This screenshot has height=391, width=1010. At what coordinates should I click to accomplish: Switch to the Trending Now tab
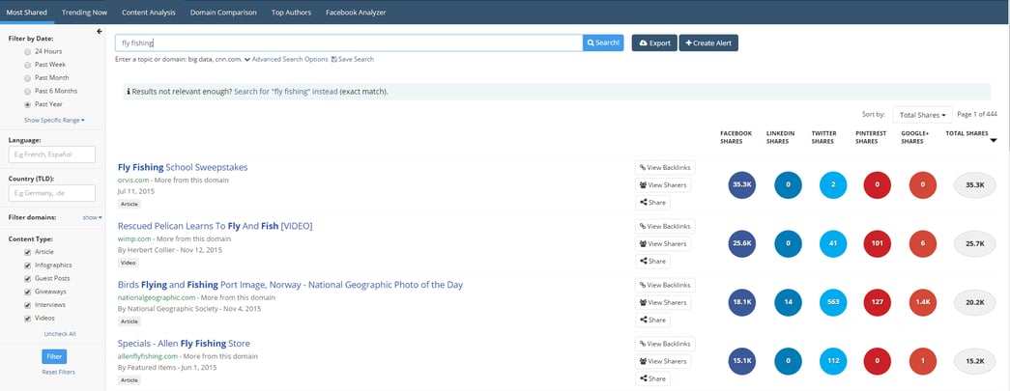click(x=84, y=13)
